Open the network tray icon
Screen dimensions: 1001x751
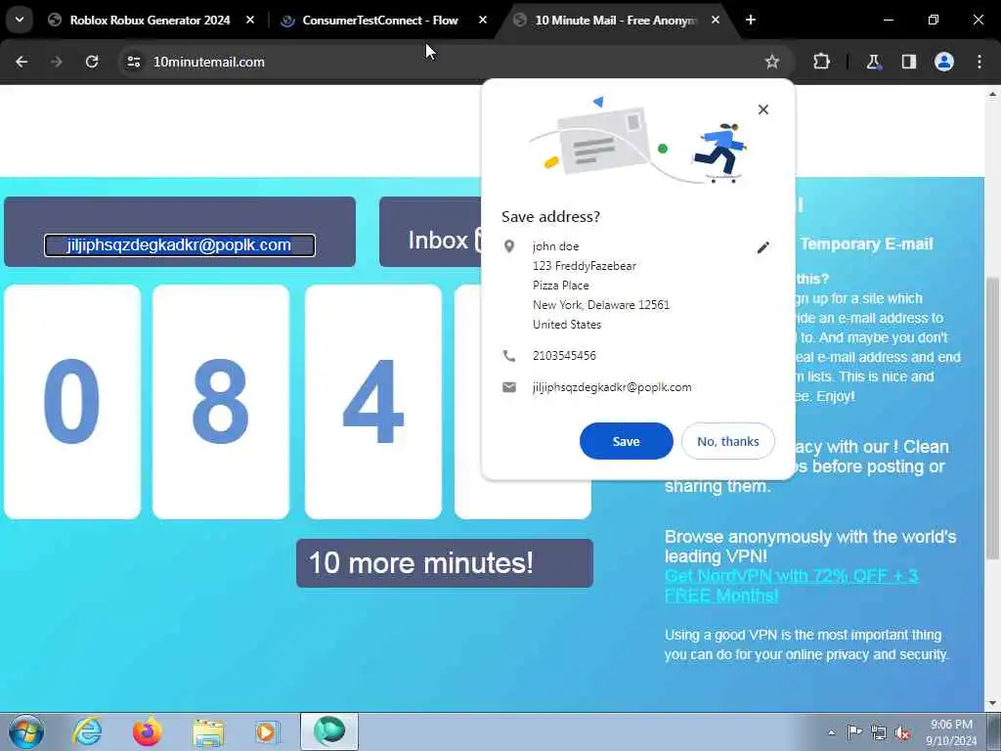[879, 732]
